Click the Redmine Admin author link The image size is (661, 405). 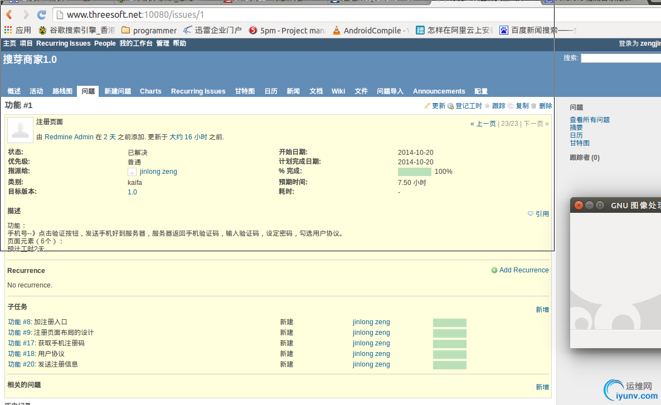point(69,137)
